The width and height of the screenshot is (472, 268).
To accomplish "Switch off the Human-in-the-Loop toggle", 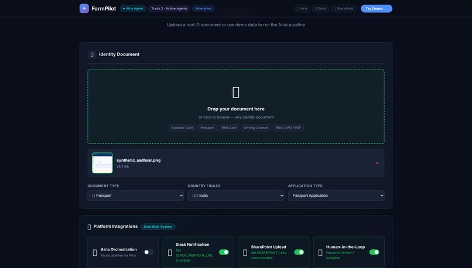I will point(374,252).
